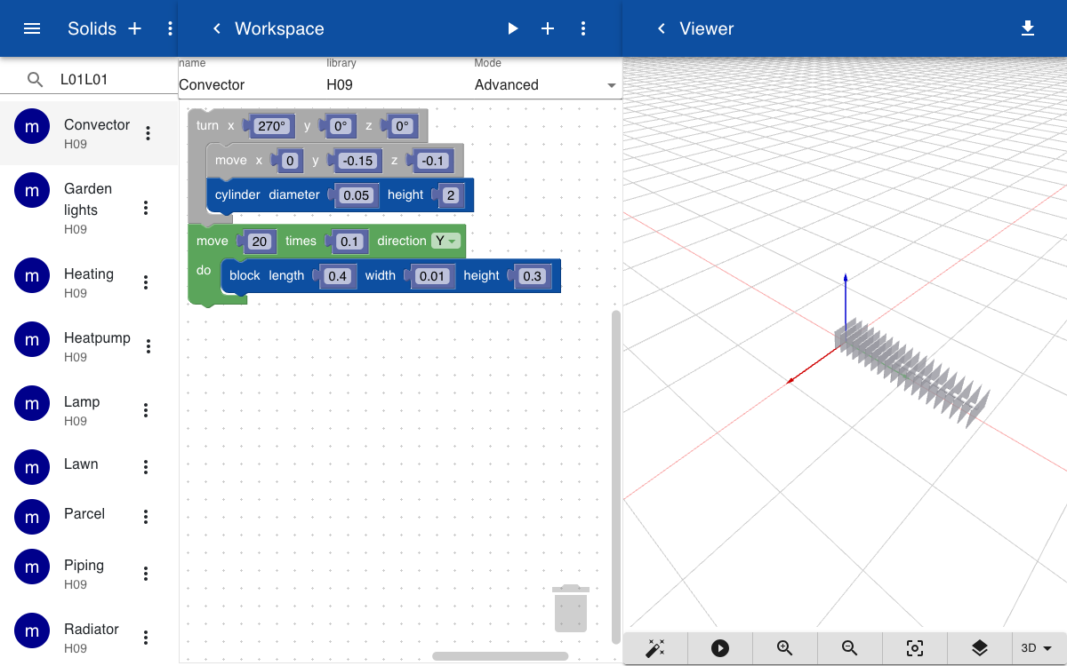
Task: Click the Lamp avatar icon
Action: (x=32, y=403)
